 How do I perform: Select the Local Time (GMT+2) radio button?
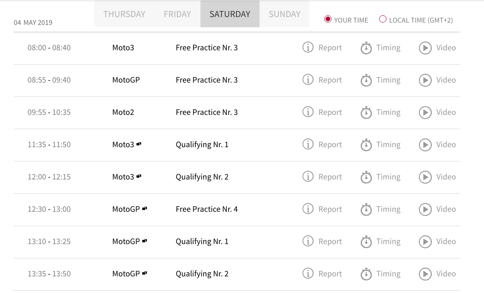(382, 19)
